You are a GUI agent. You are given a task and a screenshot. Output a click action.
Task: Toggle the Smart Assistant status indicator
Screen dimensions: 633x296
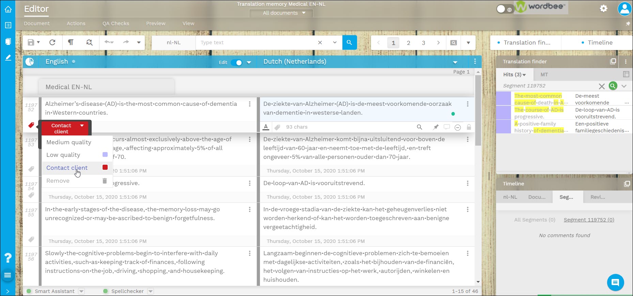29,291
